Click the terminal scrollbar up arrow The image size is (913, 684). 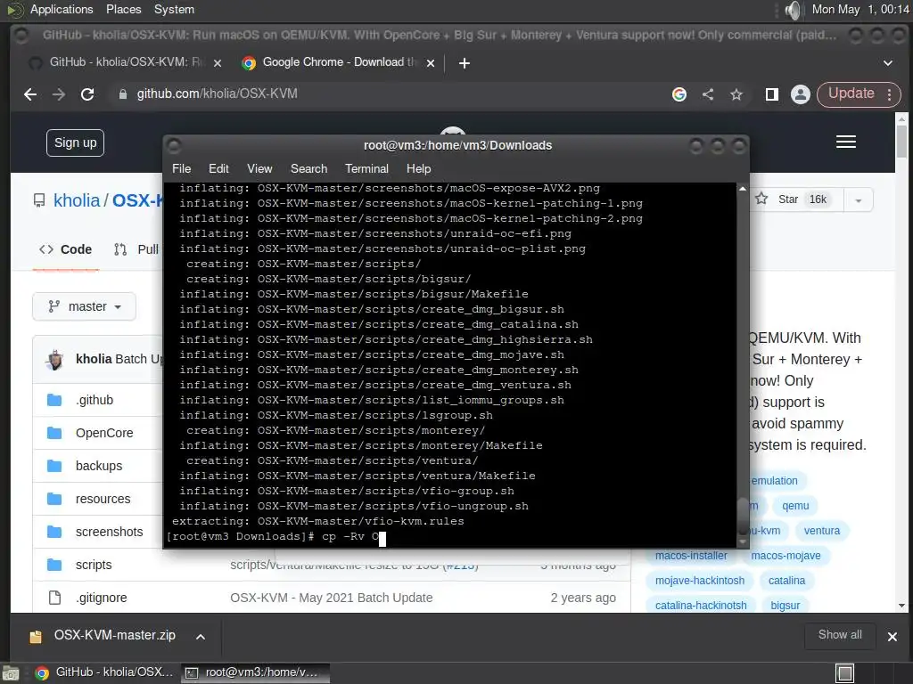point(743,189)
